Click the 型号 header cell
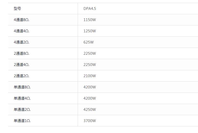198x133 pixels. point(17,8)
